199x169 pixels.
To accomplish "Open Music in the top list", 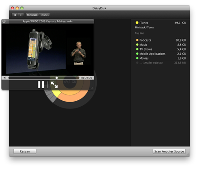I will [161, 45].
